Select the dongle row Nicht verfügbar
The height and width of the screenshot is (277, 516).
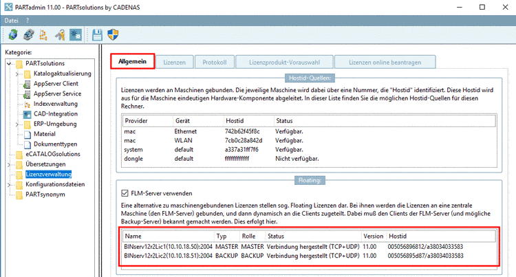309,159
